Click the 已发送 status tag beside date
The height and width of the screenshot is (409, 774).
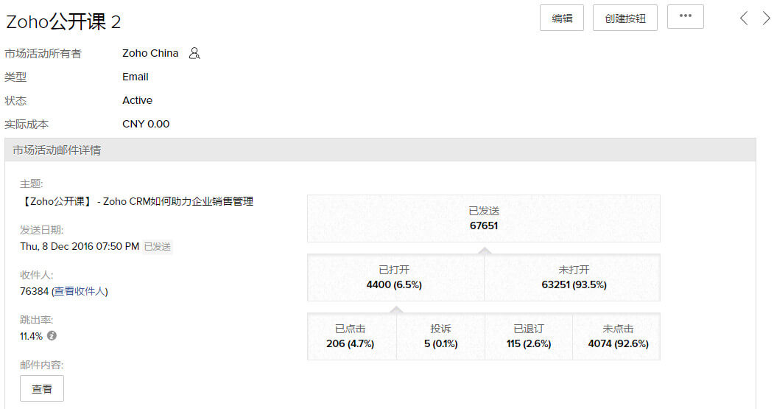point(158,246)
